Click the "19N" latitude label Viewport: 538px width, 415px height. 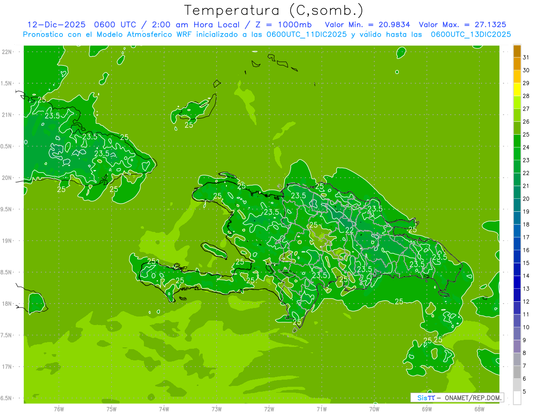pos(7,241)
